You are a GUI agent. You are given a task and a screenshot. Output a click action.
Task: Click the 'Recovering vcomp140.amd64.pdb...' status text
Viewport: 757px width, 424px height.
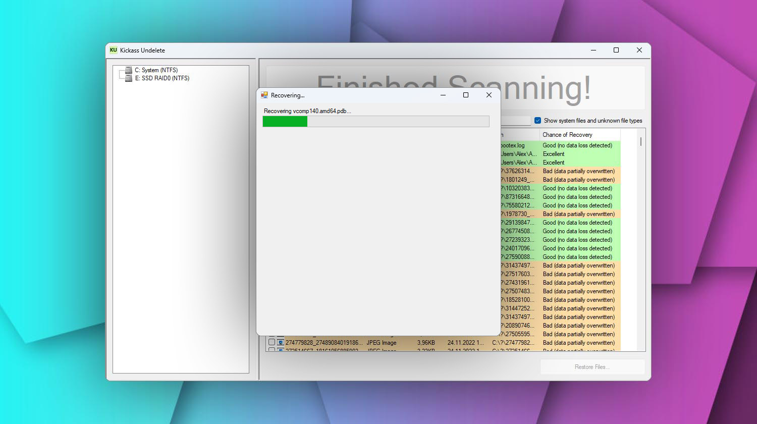tap(307, 111)
